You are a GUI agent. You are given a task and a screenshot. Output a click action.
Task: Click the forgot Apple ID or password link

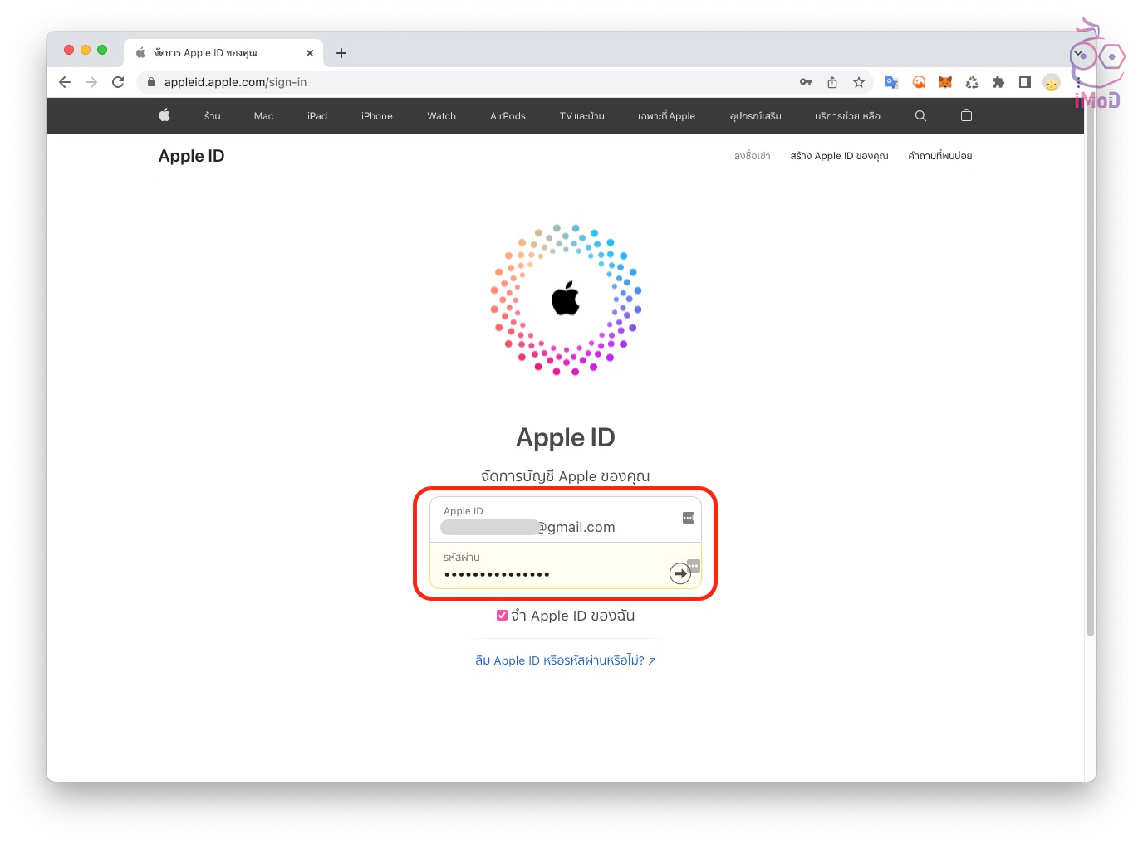pos(565,660)
